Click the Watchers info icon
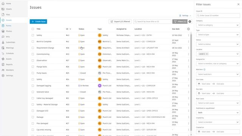The height and width of the screenshot is (136, 242). (205, 70)
